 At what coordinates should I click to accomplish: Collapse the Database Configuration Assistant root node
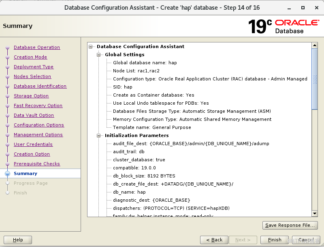(90, 47)
